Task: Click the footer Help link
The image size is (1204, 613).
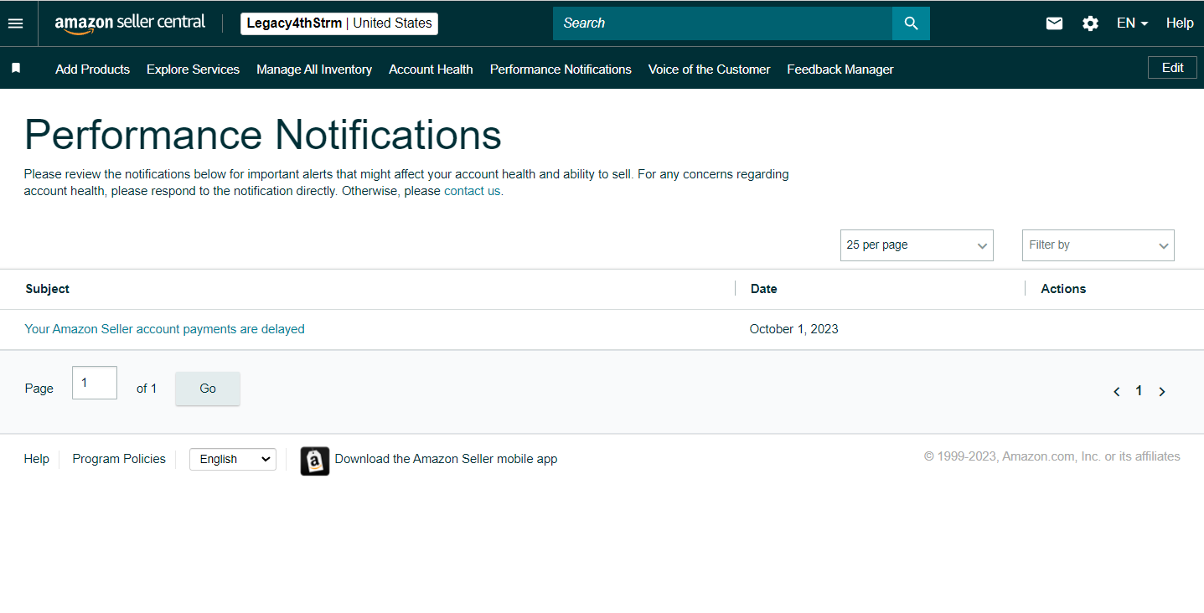Action: (36, 459)
